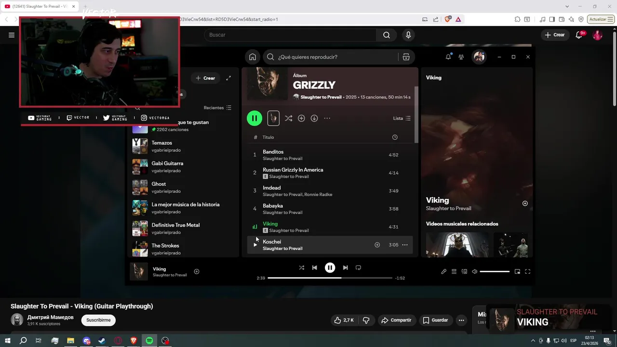Open more options for GRIZZLY album
The image size is (617, 347).
pos(327,118)
